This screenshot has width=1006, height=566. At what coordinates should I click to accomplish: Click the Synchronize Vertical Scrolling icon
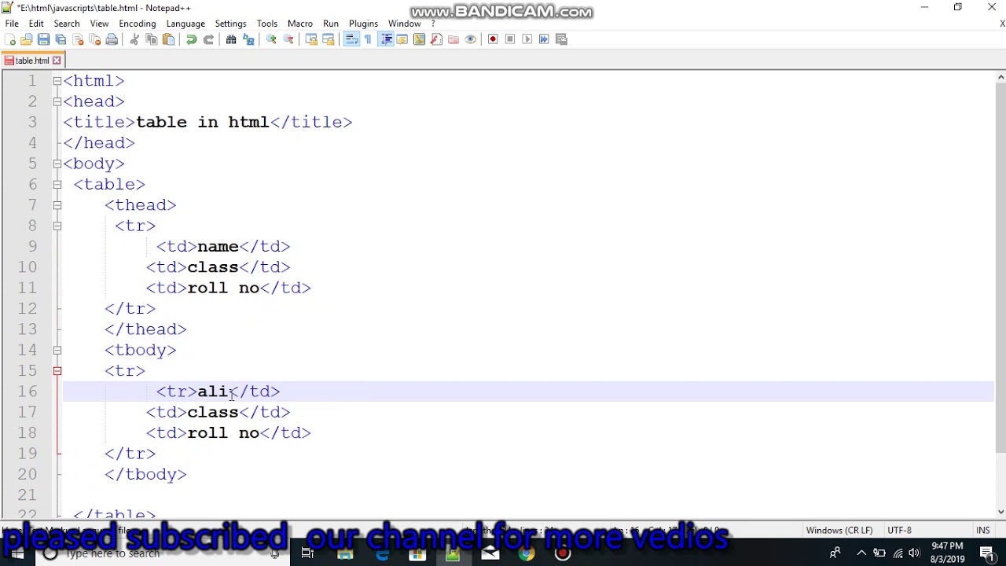coord(311,39)
